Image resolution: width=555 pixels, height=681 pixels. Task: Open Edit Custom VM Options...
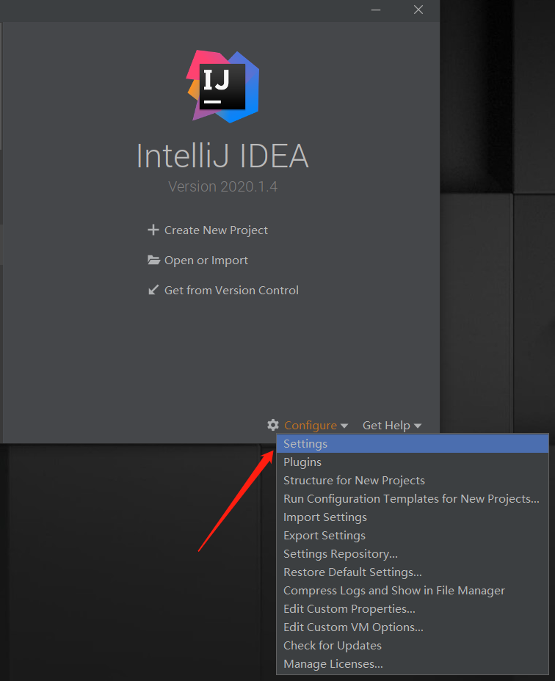[x=413, y=627]
